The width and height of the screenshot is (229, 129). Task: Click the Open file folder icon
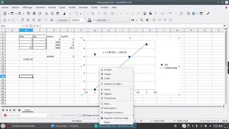(x=12, y=14)
